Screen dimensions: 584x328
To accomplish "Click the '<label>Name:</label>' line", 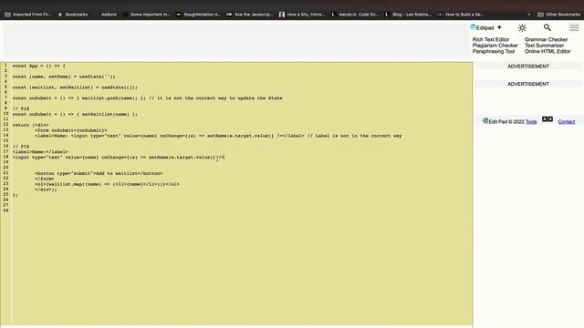I will [40, 152].
